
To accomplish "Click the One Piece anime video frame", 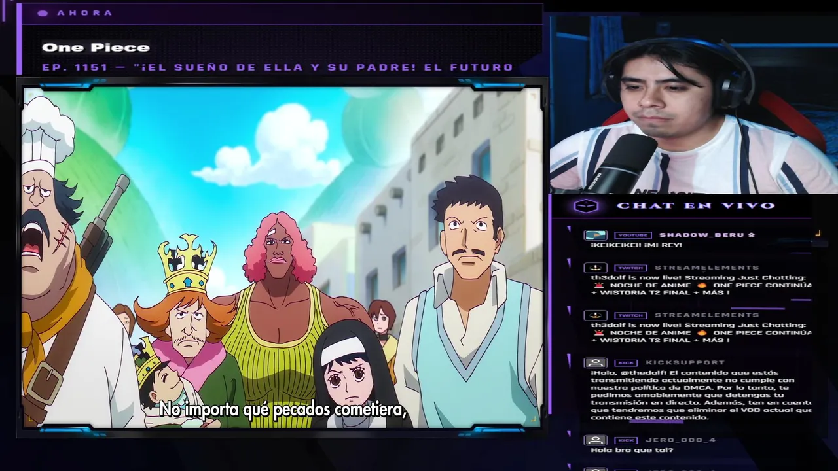I will (x=282, y=257).
